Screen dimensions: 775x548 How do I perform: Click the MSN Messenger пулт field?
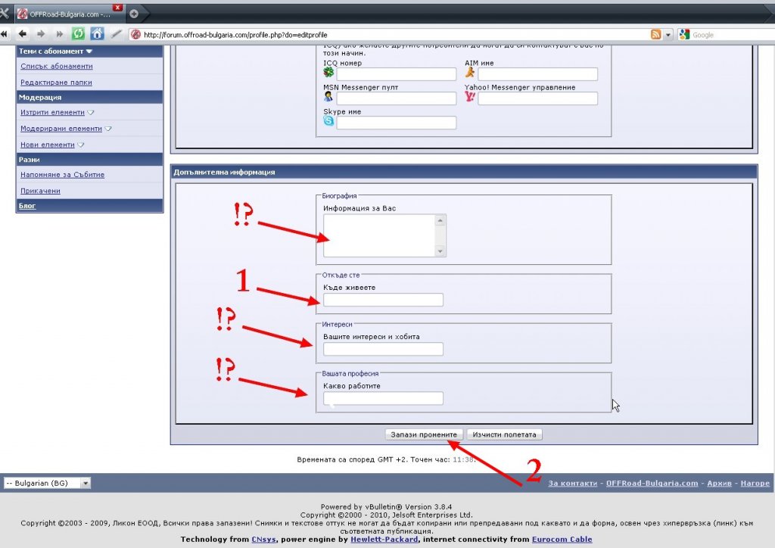(x=397, y=98)
